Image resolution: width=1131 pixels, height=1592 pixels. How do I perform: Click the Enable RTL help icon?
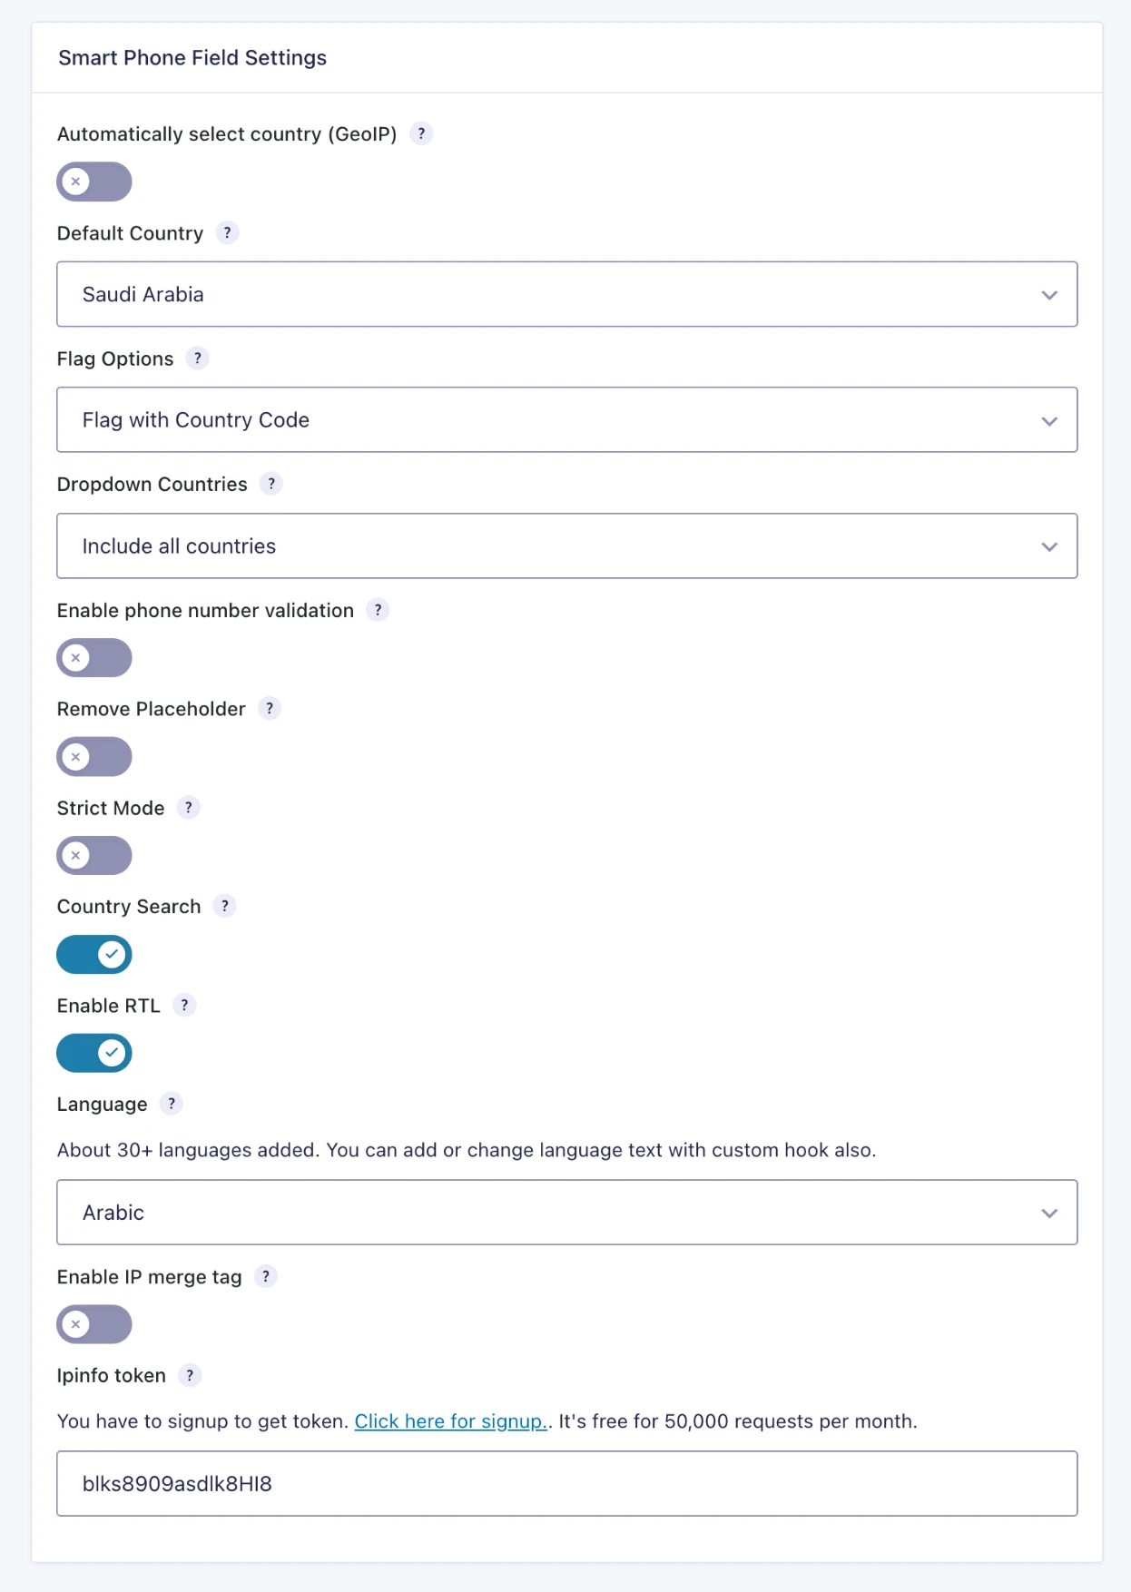[x=184, y=1005]
